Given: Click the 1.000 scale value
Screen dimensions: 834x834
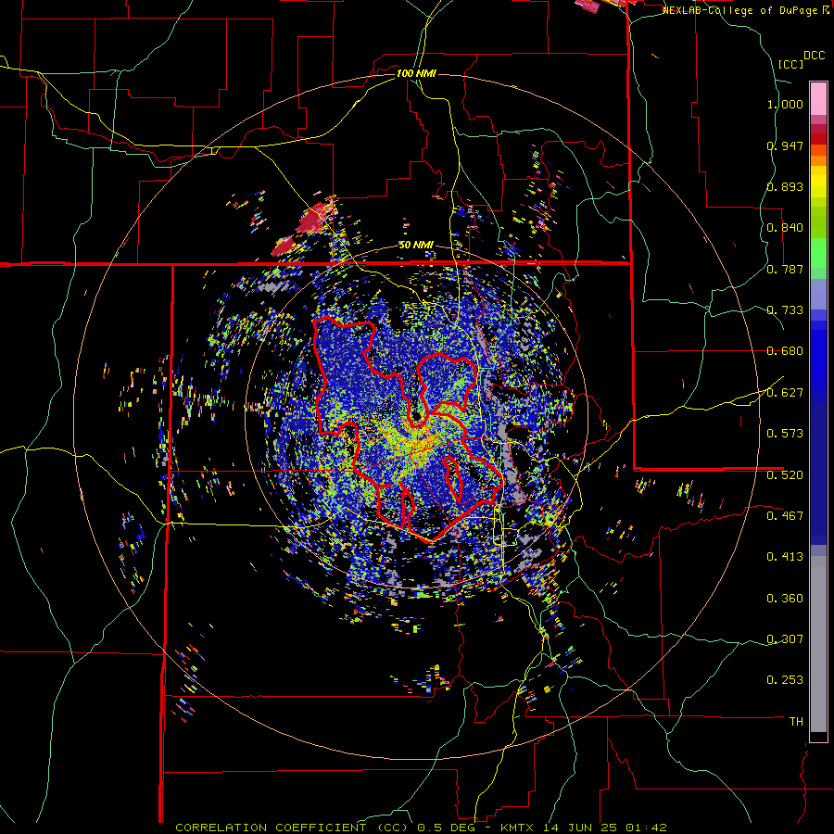Looking at the screenshot, I should tap(785, 104).
